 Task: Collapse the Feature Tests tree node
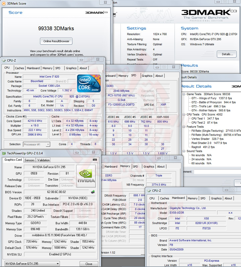click(x=184, y=127)
